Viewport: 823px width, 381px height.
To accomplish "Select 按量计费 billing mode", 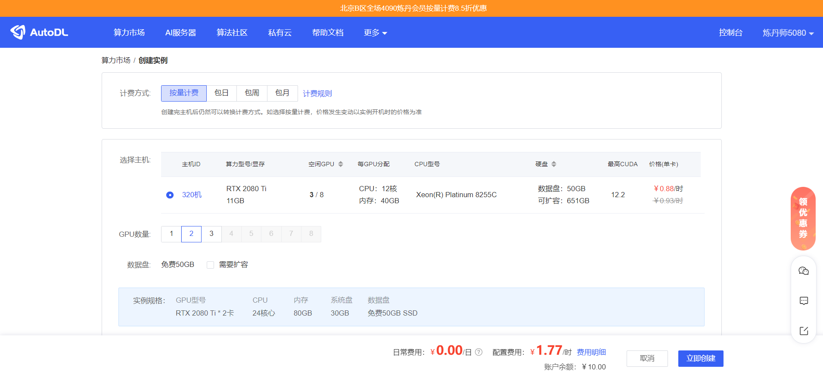I will 184,93.
